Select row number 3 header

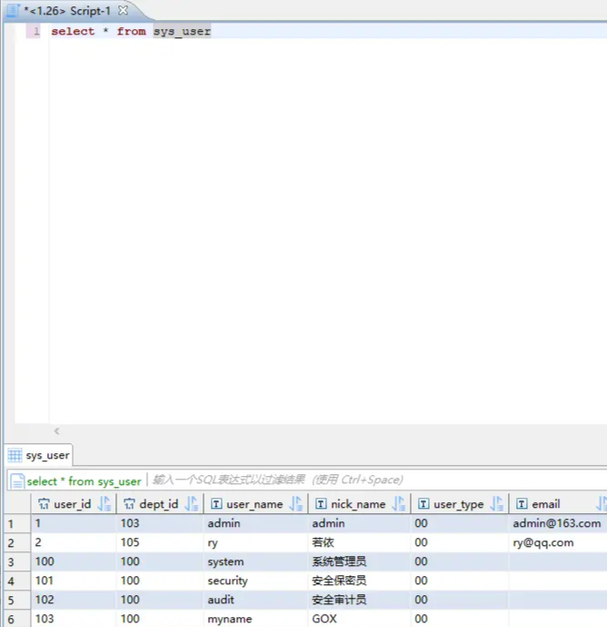pyautogui.click(x=11, y=561)
